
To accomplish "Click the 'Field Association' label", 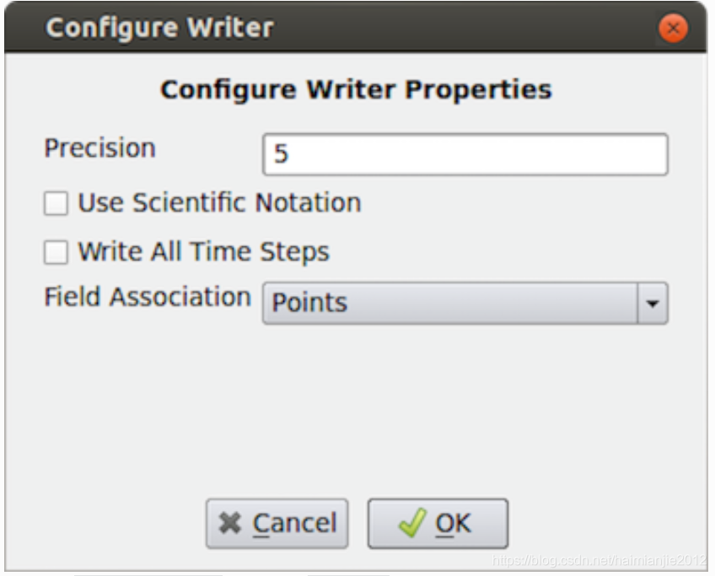I will 147,297.
